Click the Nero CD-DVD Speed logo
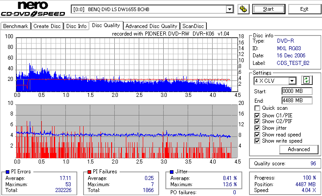Viewport: 322px width, 196px height. [33, 9]
